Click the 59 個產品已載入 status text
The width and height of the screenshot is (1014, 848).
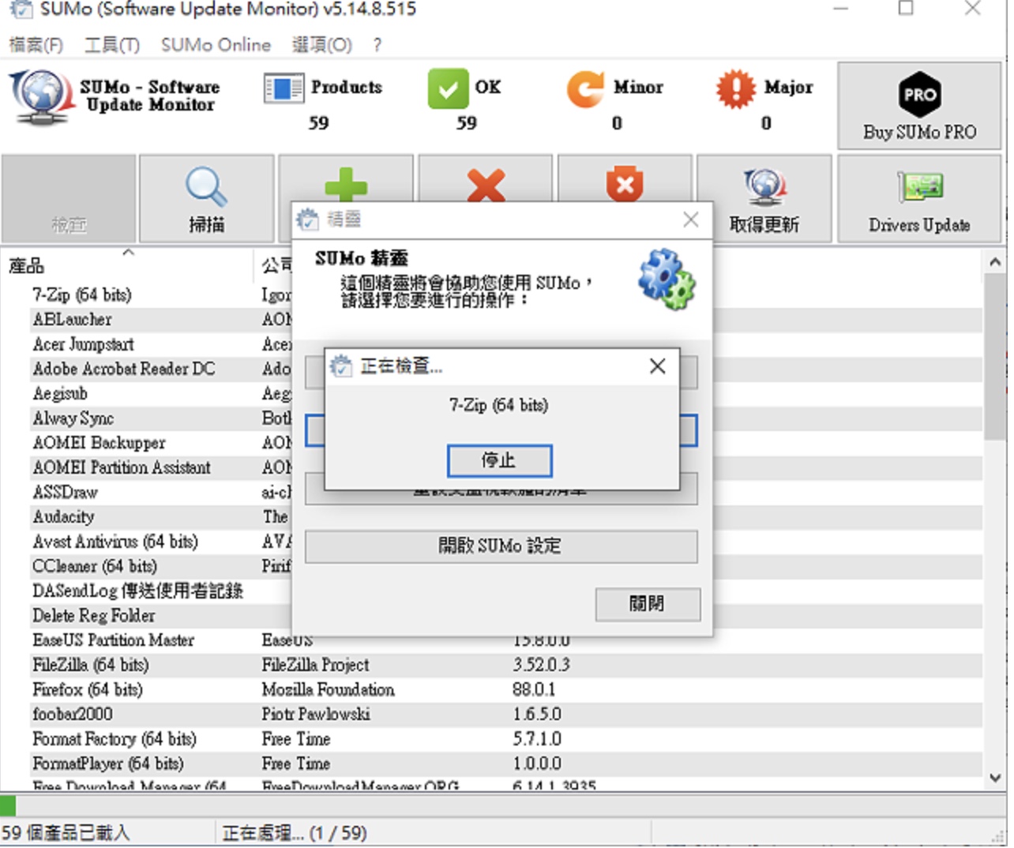click(x=66, y=833)
